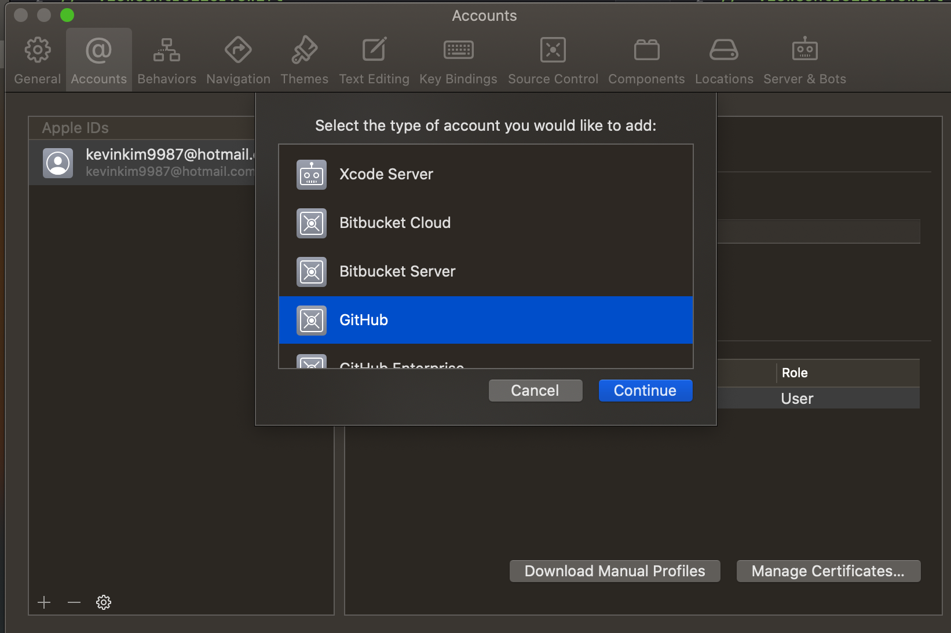Click the Apple IDs section header
This screenshot has width=951, height=633.
(x=75, y=128)
